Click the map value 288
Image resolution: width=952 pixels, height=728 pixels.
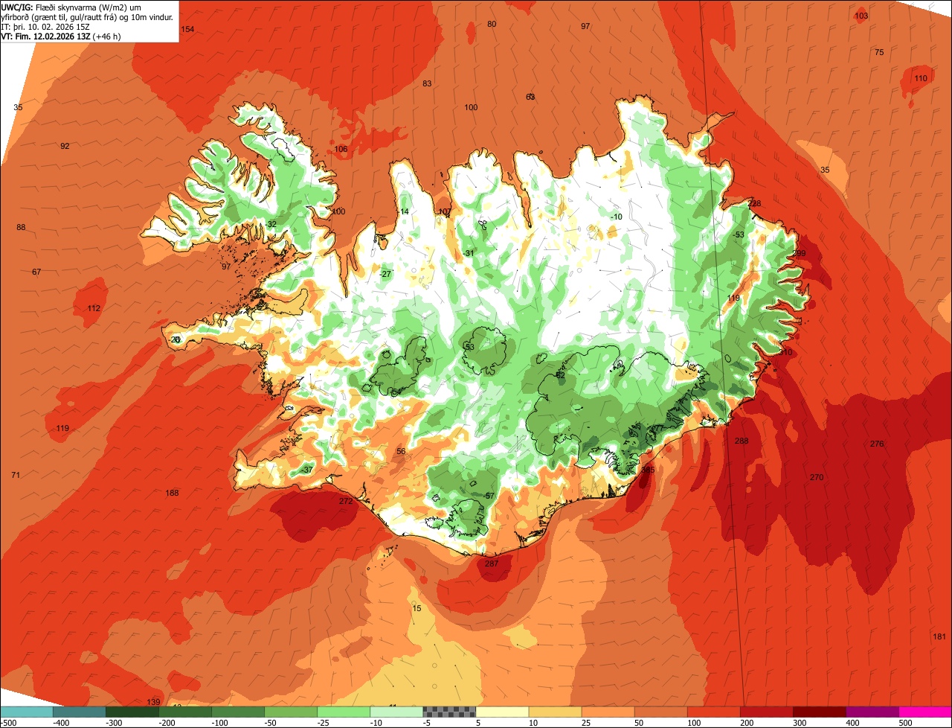tap(742, 441)
